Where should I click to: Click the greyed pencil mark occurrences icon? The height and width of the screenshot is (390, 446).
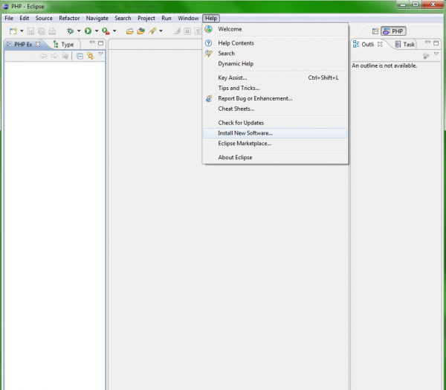point(177,31)
